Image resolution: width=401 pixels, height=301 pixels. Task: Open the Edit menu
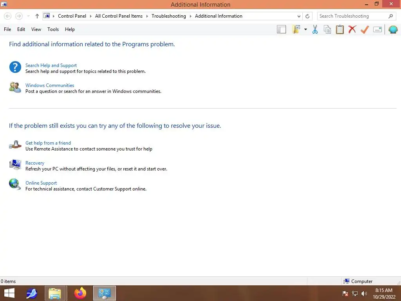pos(21,29)
